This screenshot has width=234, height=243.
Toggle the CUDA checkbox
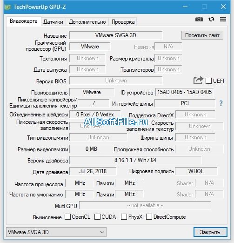click(x=97, y=216)
